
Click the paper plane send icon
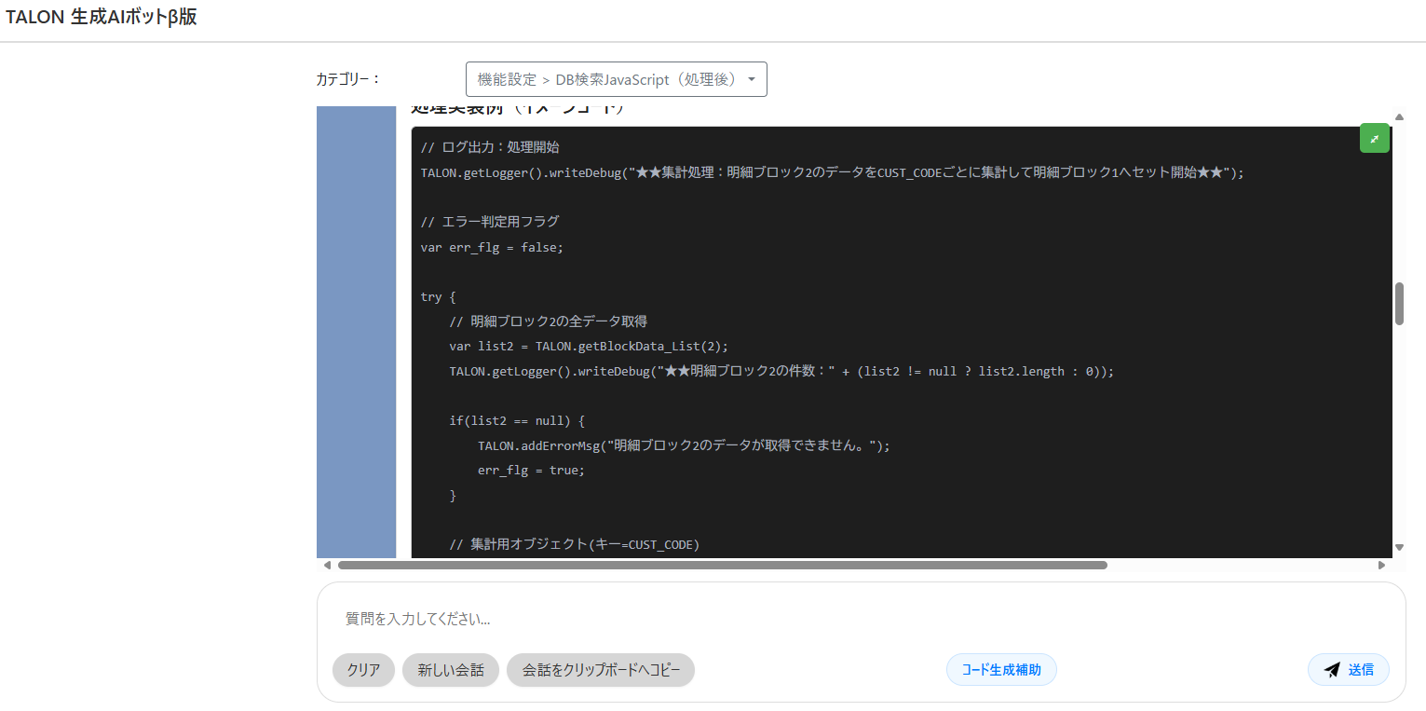(1332, 669)
